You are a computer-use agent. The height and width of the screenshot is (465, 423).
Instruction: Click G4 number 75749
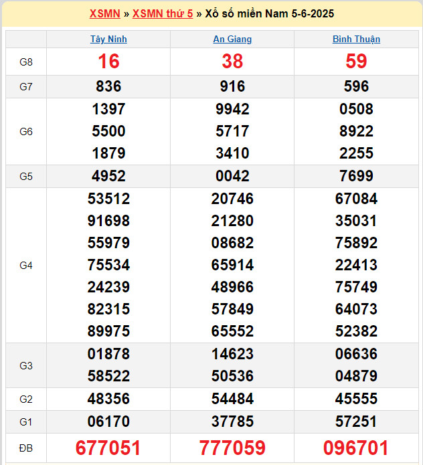coord(356,287)
